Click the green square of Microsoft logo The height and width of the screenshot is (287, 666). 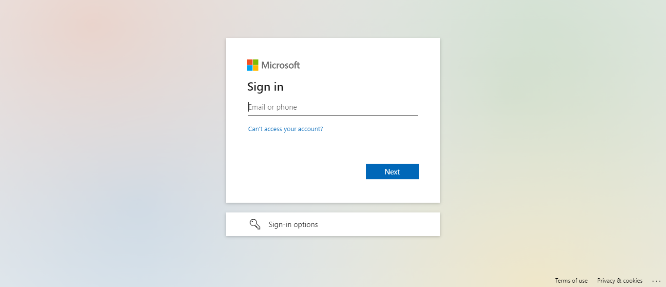255,62
